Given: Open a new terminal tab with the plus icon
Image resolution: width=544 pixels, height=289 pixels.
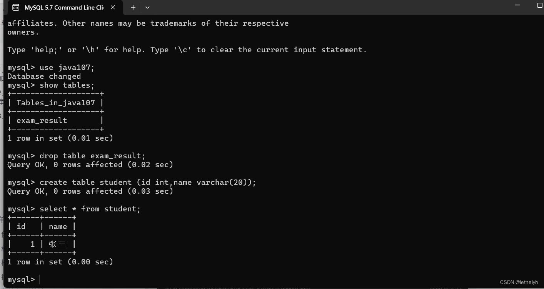Looking at the screenshot, I should click(x=132, y=7).
